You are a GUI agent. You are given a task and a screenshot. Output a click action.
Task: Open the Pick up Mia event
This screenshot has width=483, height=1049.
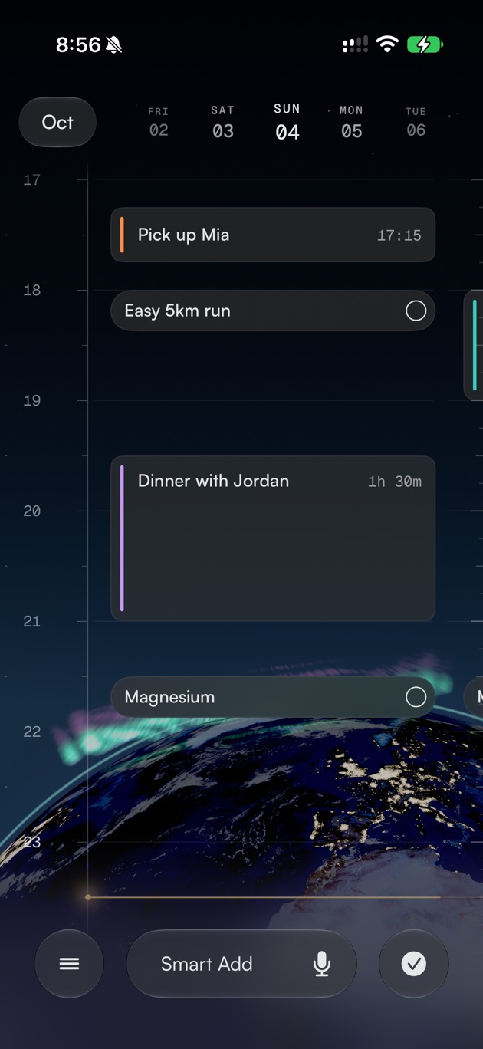273,235
